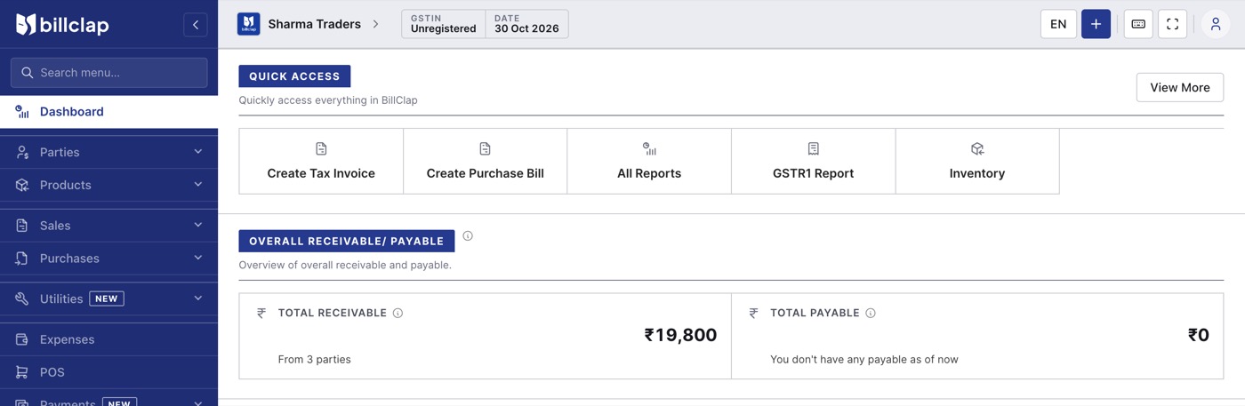The image size is (1245, 406).
Task: Click Create Purchase Bill quick access card
Action: 485,161
